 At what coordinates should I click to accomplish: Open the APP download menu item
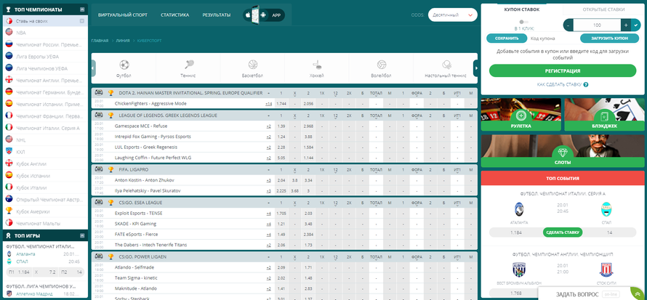[276, 15]
